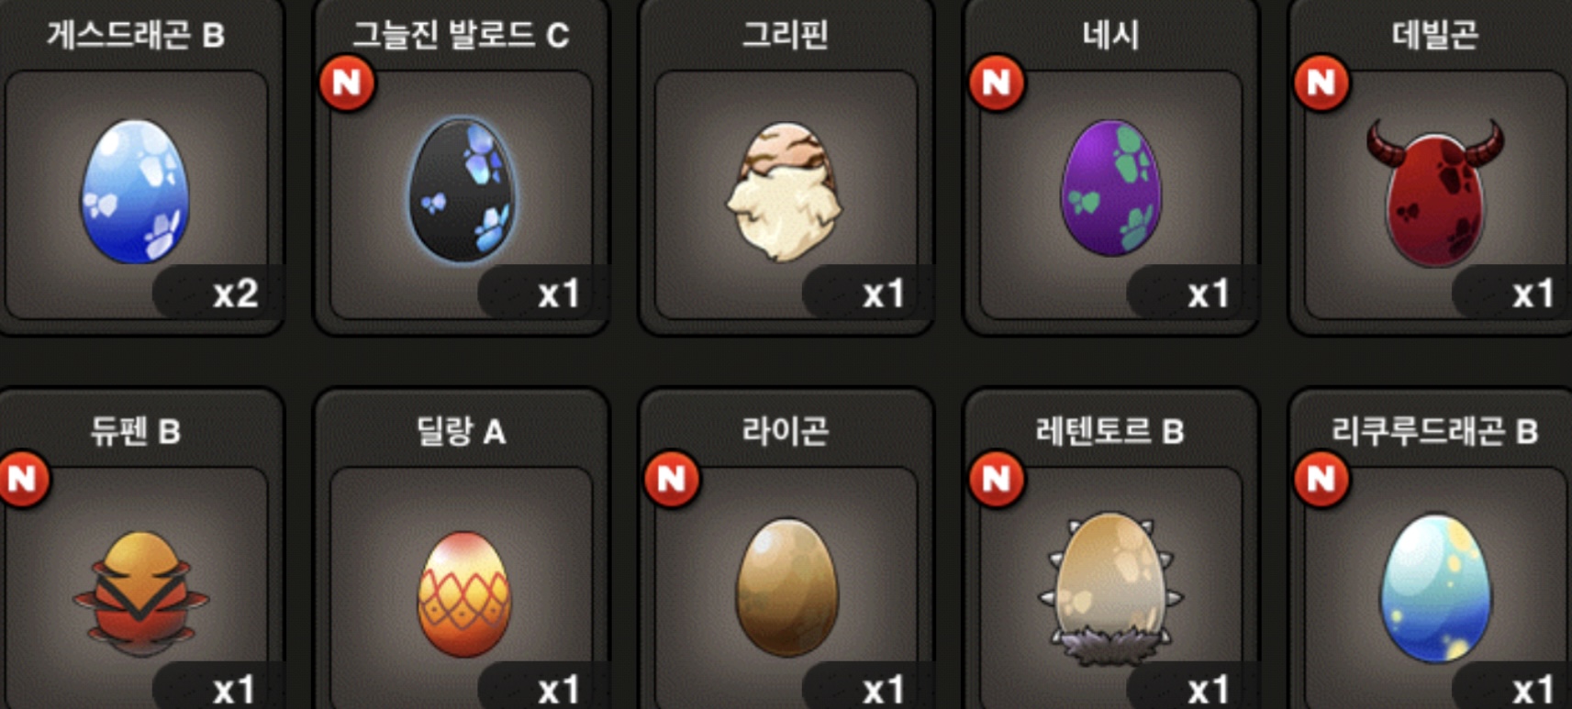The width and height of the screenshot is (1572, 709).
Task: Click the 딜랑 A name label
Action: [x=461, y=430]
